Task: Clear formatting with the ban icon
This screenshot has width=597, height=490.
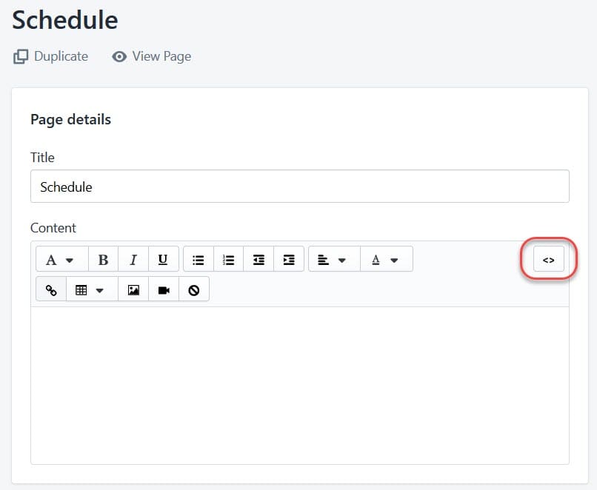Action: point(194,290)
